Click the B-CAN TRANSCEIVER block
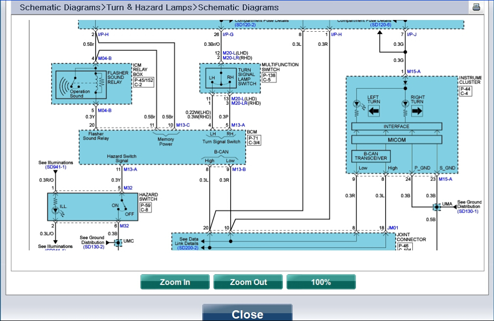Image resolution: width=494 pixels, height=321 pixels. 371,156
